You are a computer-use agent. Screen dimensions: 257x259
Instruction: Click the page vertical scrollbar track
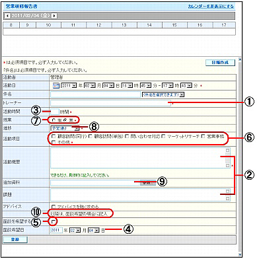[240, 157]
